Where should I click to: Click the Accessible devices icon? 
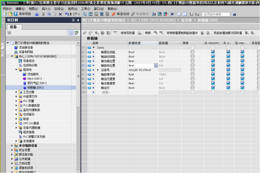[154, 14]
